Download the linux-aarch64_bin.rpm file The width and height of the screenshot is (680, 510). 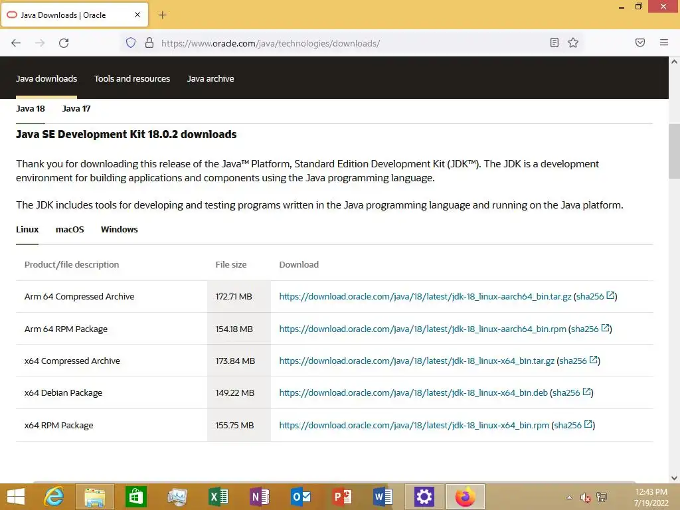pyautogui.click(x=422, y=329)
